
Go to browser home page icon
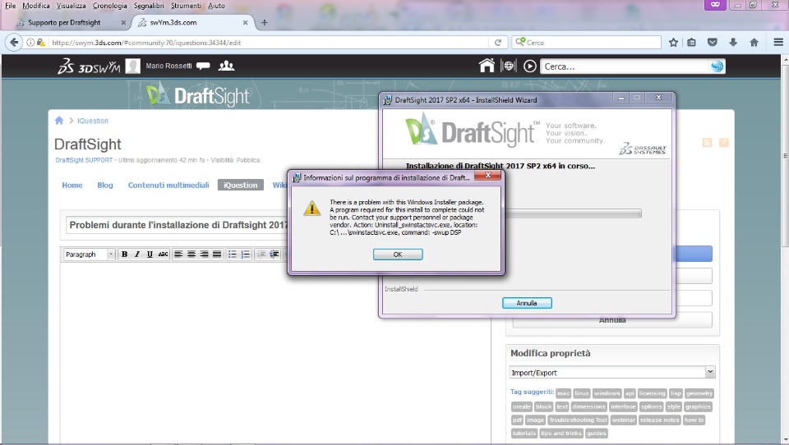[x=754, y=43]
